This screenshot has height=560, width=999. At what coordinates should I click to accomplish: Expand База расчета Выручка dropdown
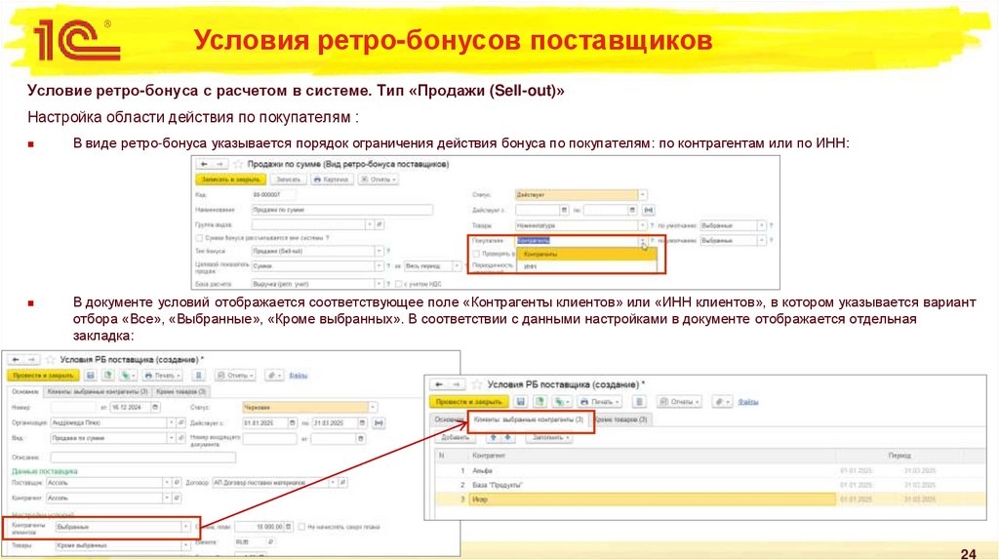(x=379, y=284)
